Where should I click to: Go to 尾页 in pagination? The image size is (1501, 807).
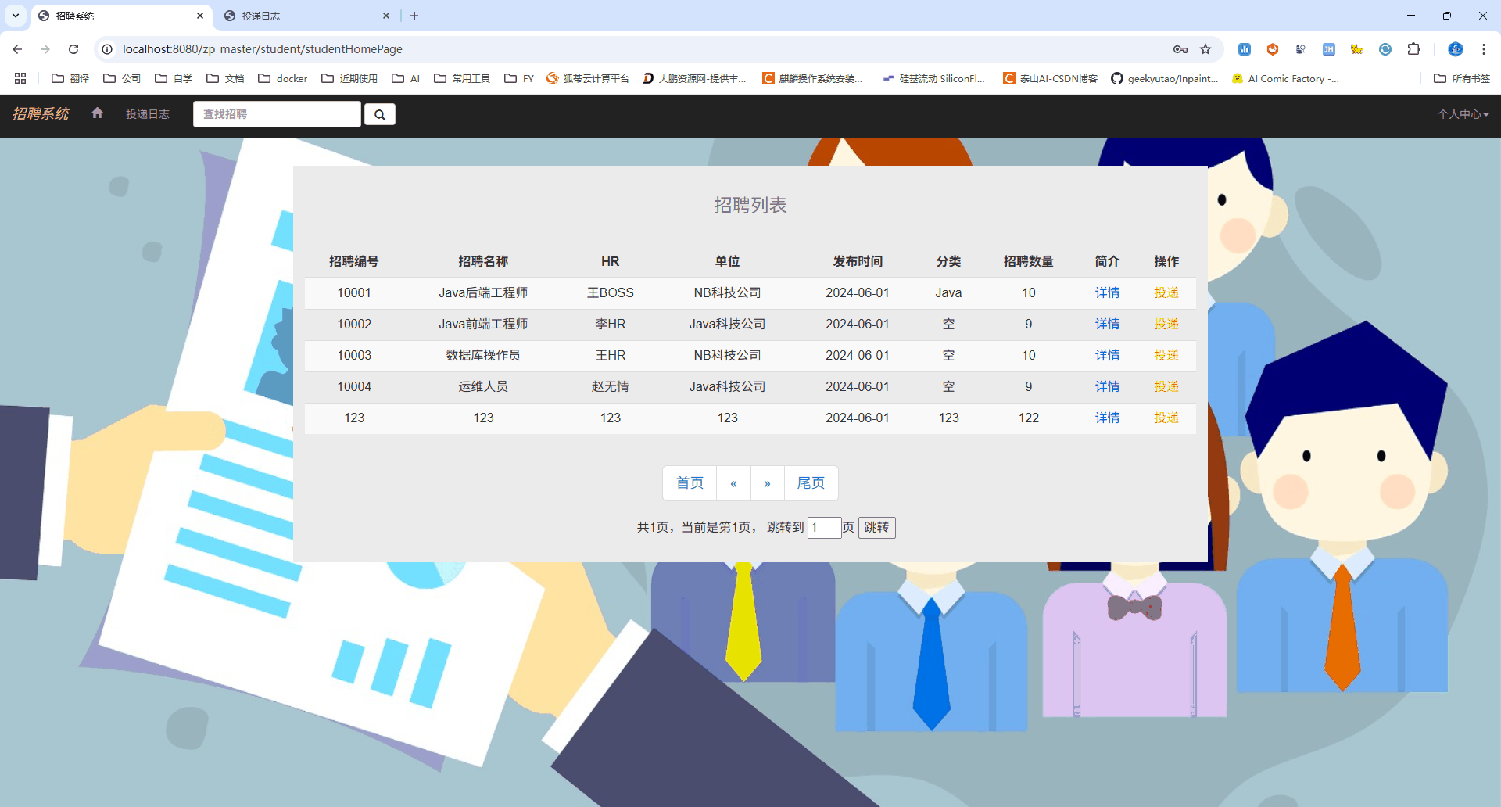811,483
